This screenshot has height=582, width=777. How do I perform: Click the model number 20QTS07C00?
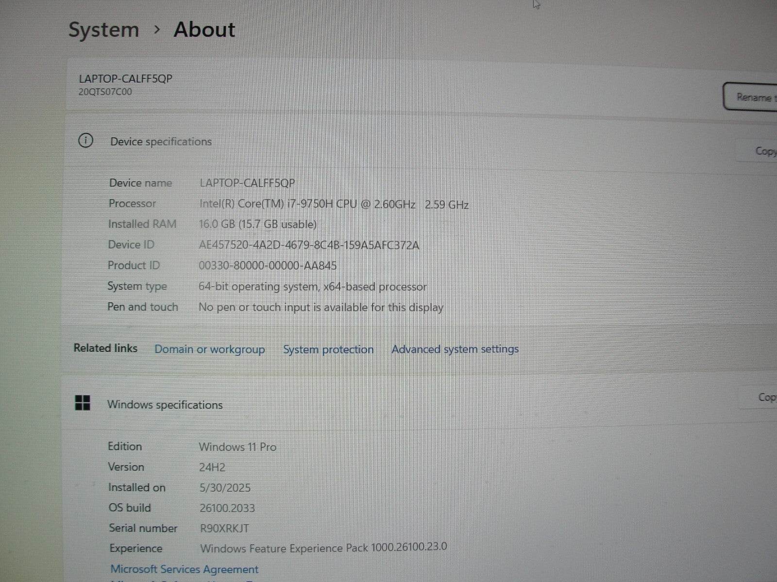[x=106, y=91]
